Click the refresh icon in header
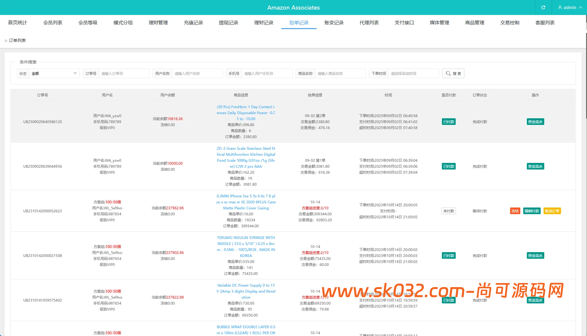The image size is (587, 336). pos(543,7)
